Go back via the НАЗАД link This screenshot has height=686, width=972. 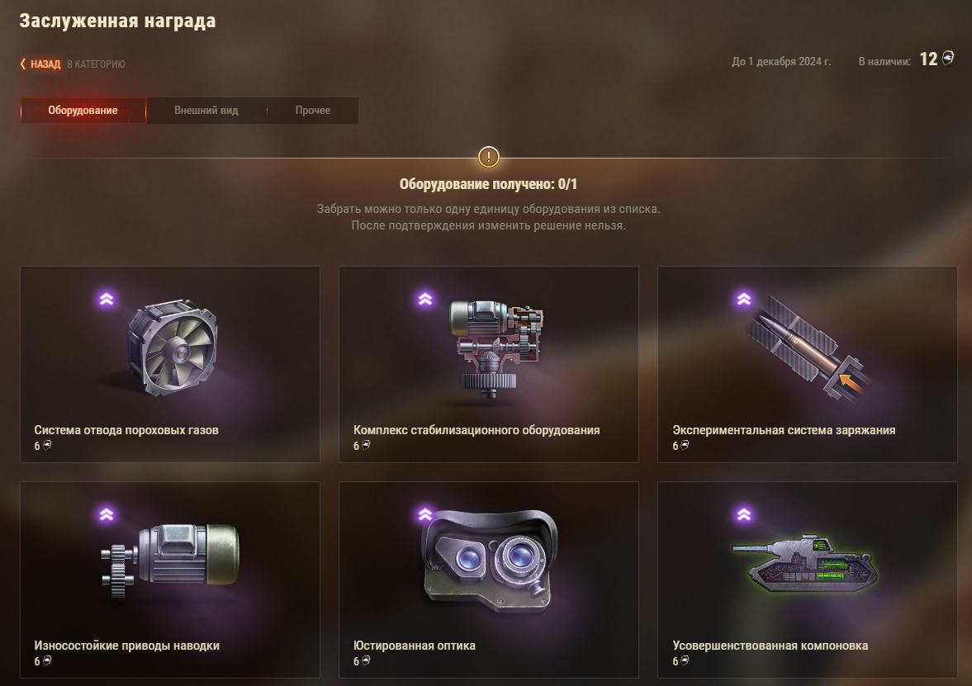tap(45, 64)
